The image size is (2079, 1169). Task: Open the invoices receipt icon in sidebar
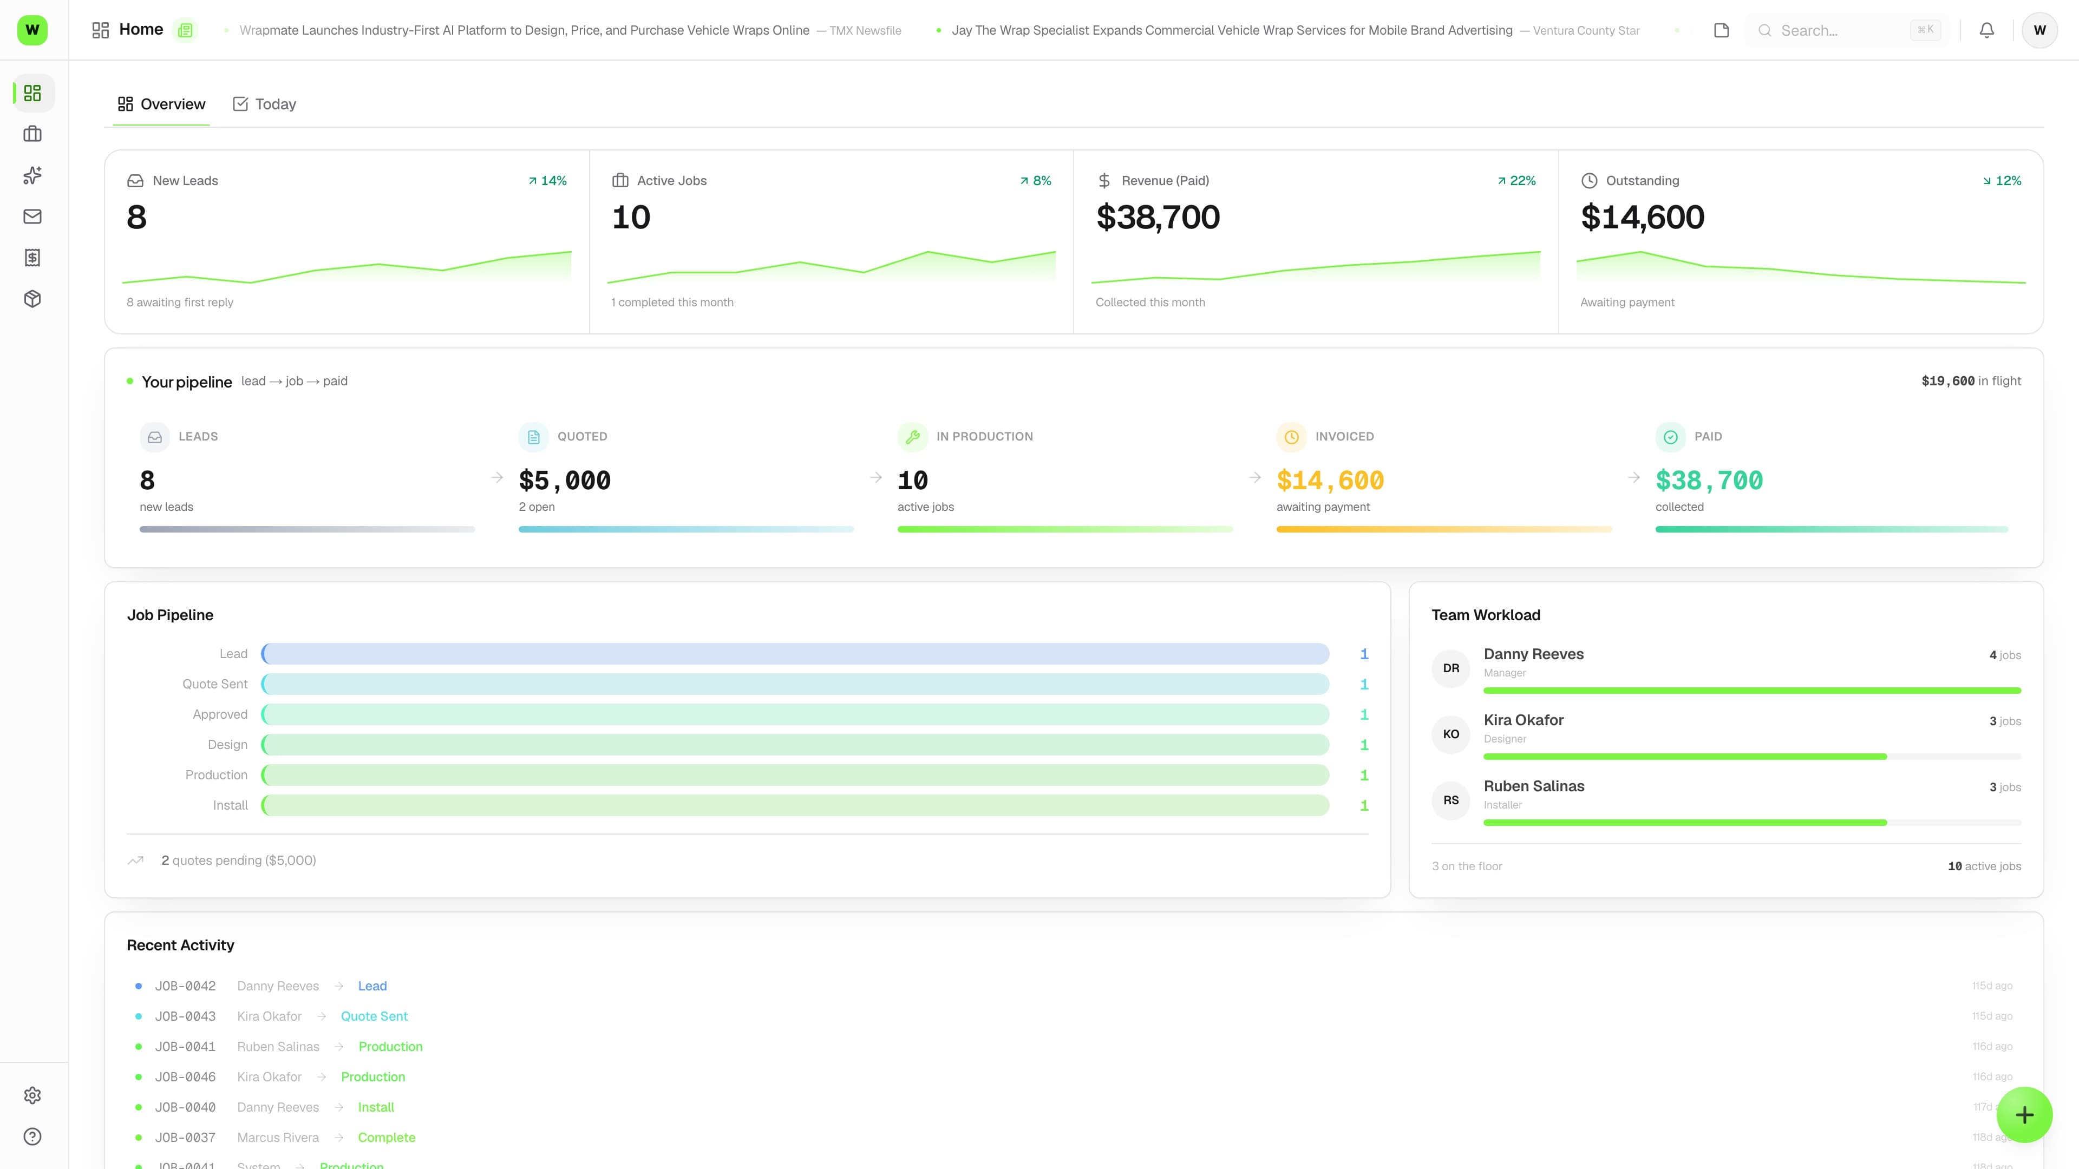pos(32,258)
